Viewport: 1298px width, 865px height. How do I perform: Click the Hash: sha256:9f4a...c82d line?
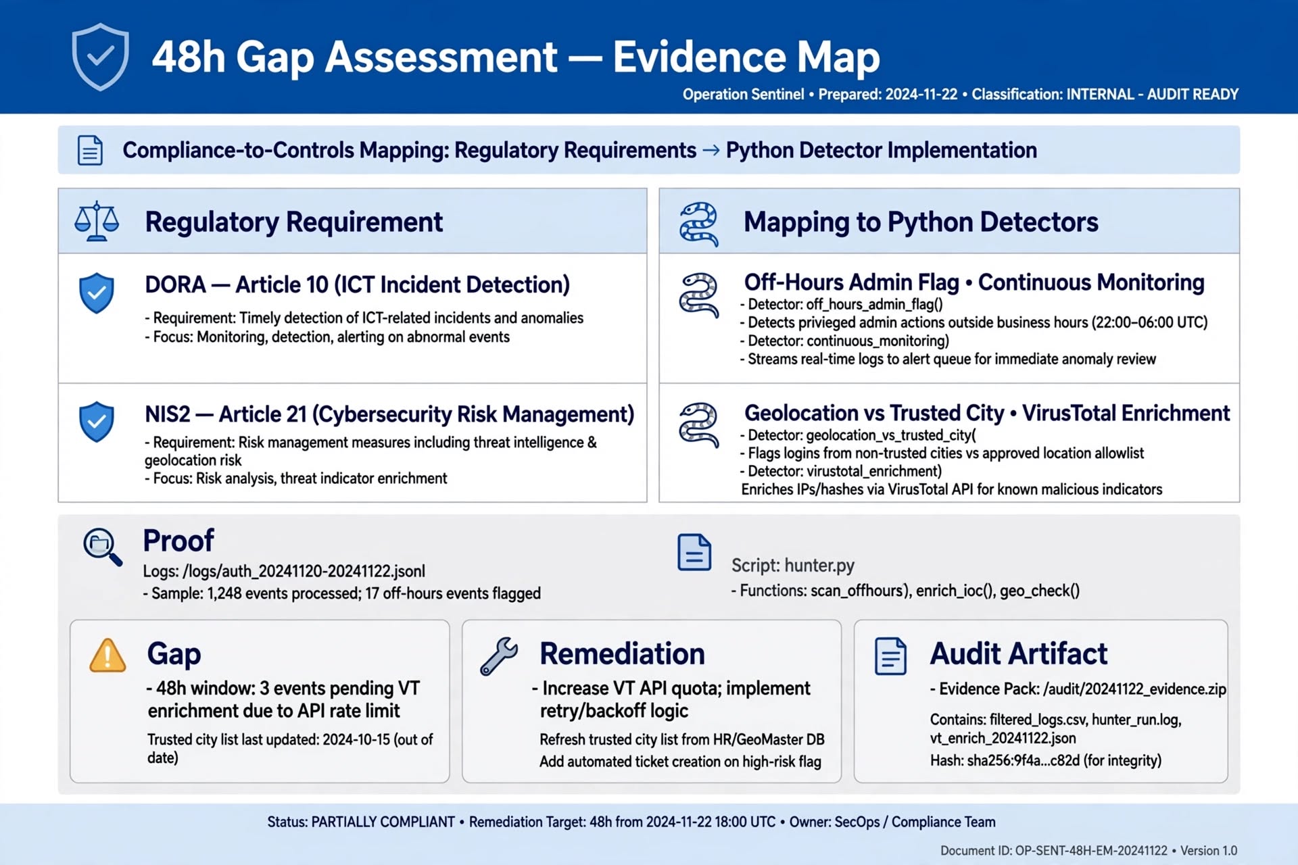1046,760
